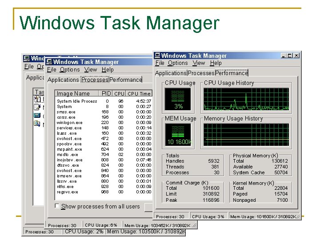Select the notepad-like task icon in back window
The height and width of the screenshot is (240, 320).
click(37, 107)
